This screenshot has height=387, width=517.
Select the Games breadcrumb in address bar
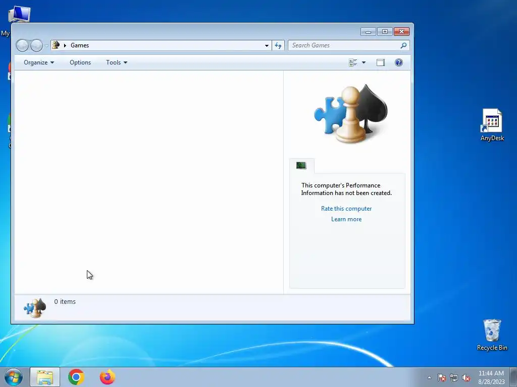pyautogui.click(x=80, y=45)
